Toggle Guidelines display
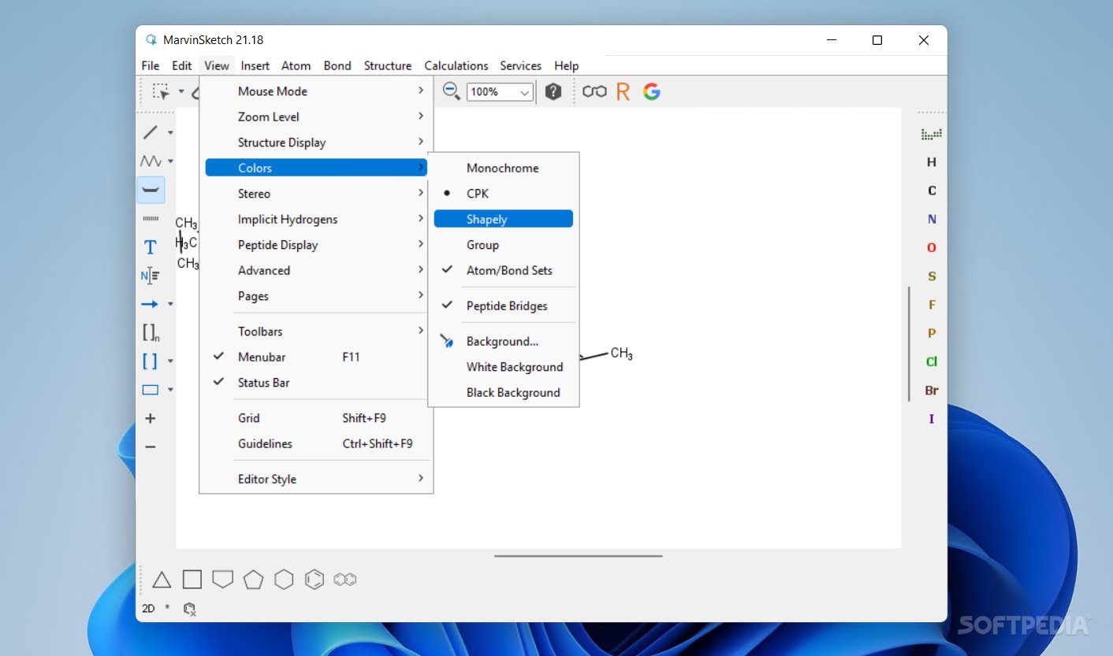Image resolution: width=1113 pixels, height=656 pixels. click(x=316, y=443)
